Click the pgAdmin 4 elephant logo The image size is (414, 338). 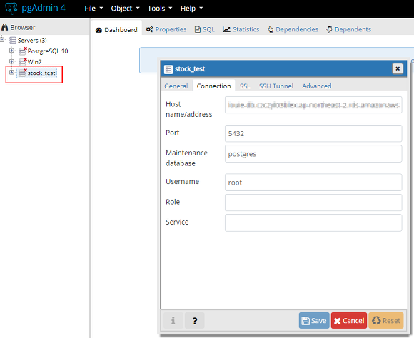click(x=11, y=8)
